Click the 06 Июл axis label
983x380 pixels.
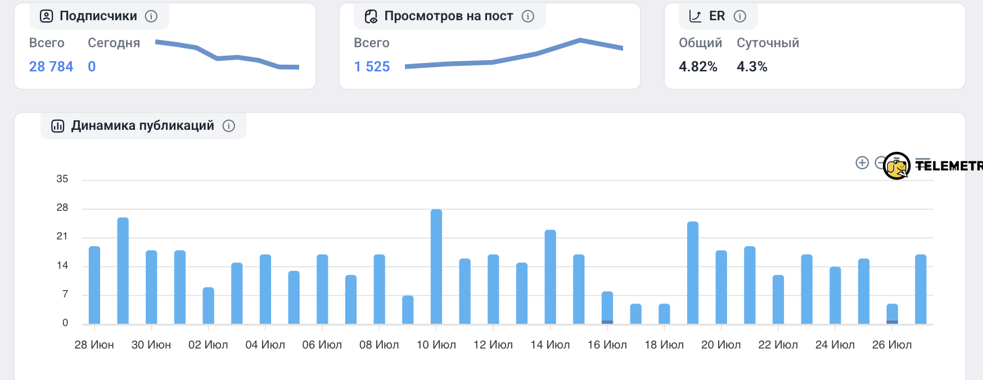pos(322,345)
